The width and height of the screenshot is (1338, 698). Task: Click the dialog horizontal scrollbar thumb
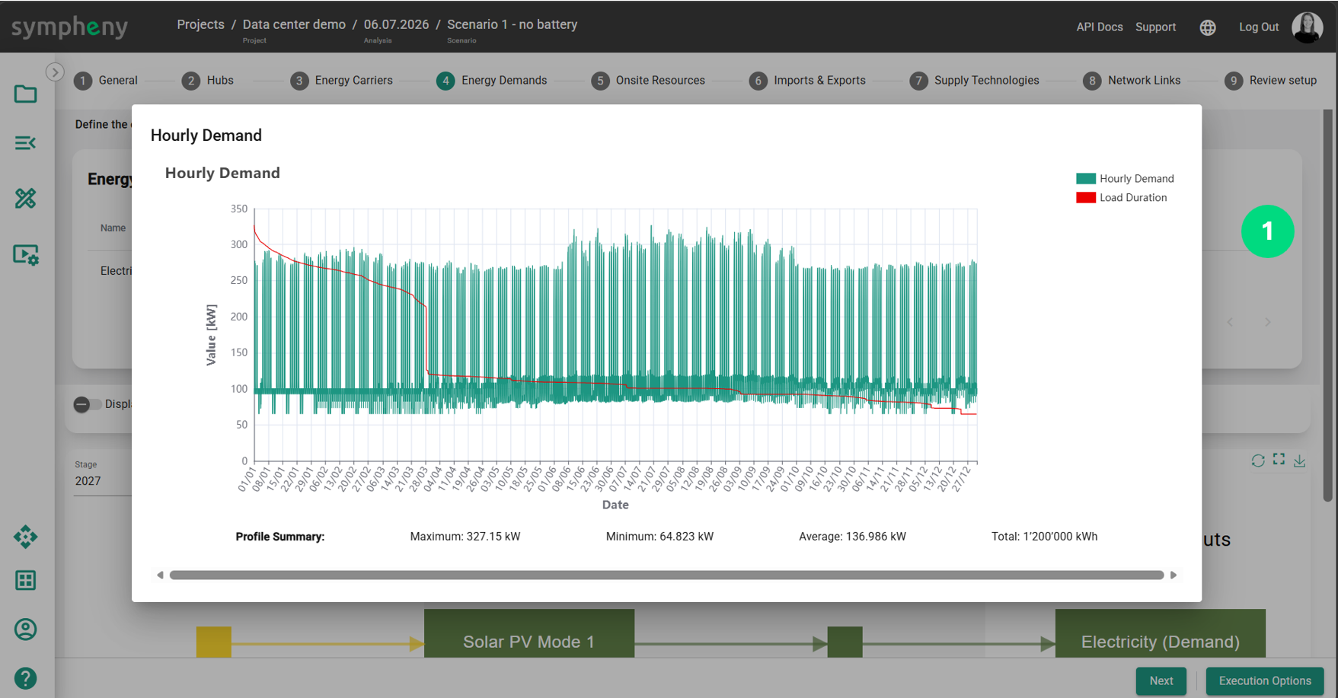[666, 575]
